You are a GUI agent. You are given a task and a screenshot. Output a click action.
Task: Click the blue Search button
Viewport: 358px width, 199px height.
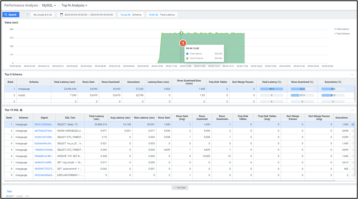(11, 15)
